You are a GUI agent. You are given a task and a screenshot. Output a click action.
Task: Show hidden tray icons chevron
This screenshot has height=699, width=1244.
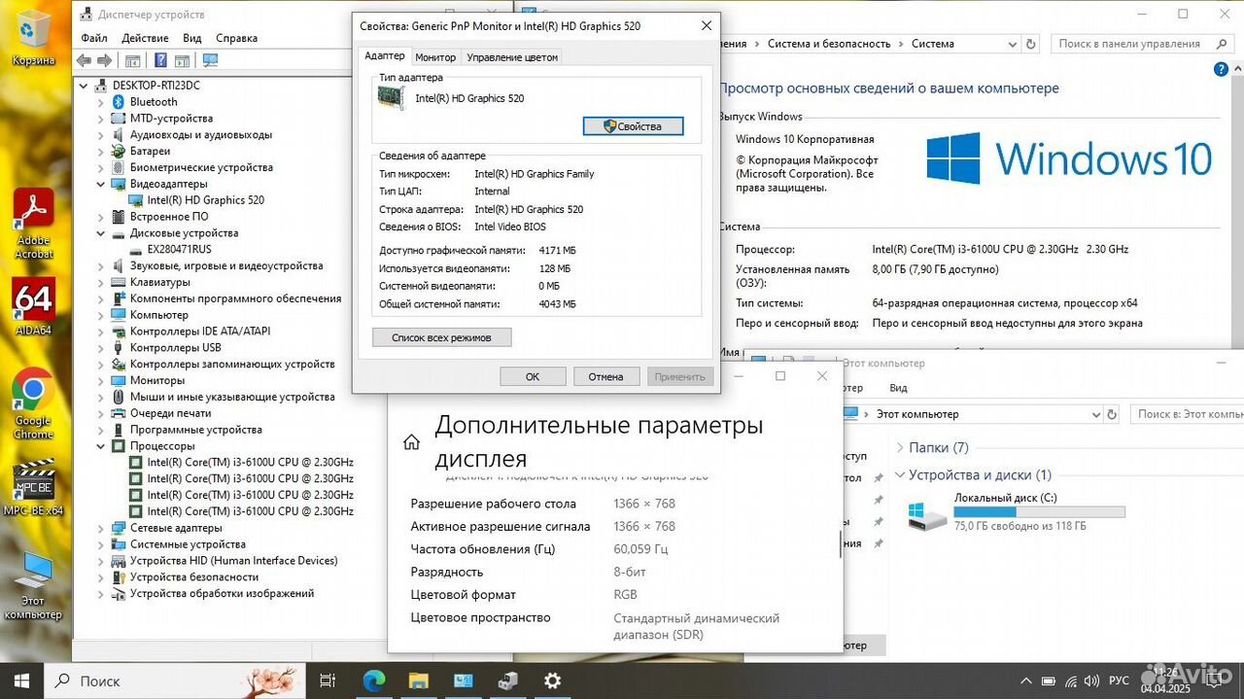(x=1025, y=681)
